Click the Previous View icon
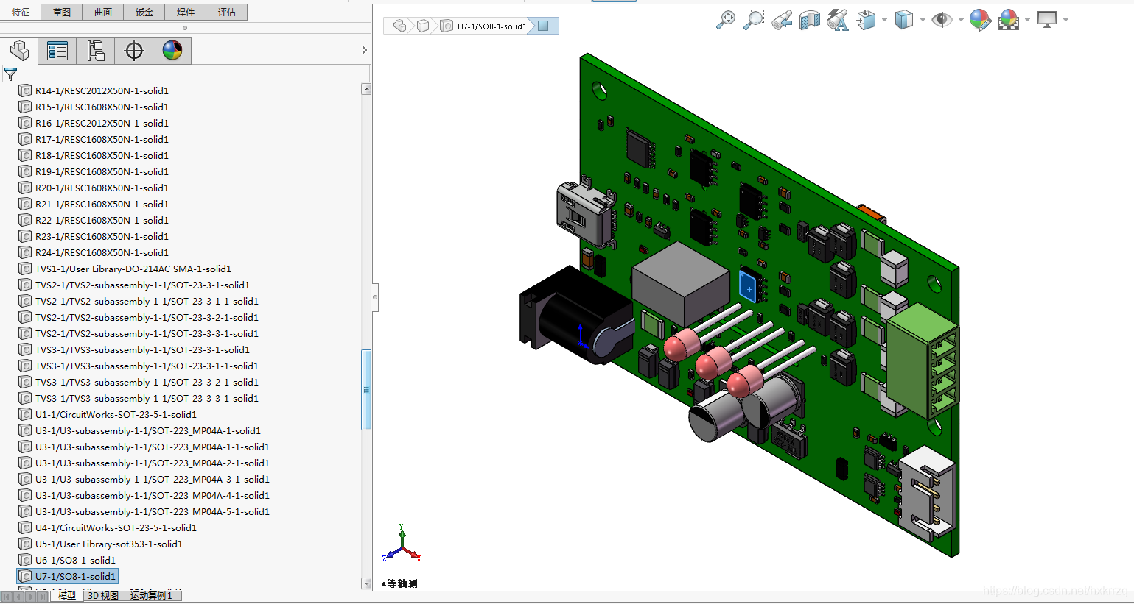This screenshot has height=604, width=1134. tap(782, 20)
